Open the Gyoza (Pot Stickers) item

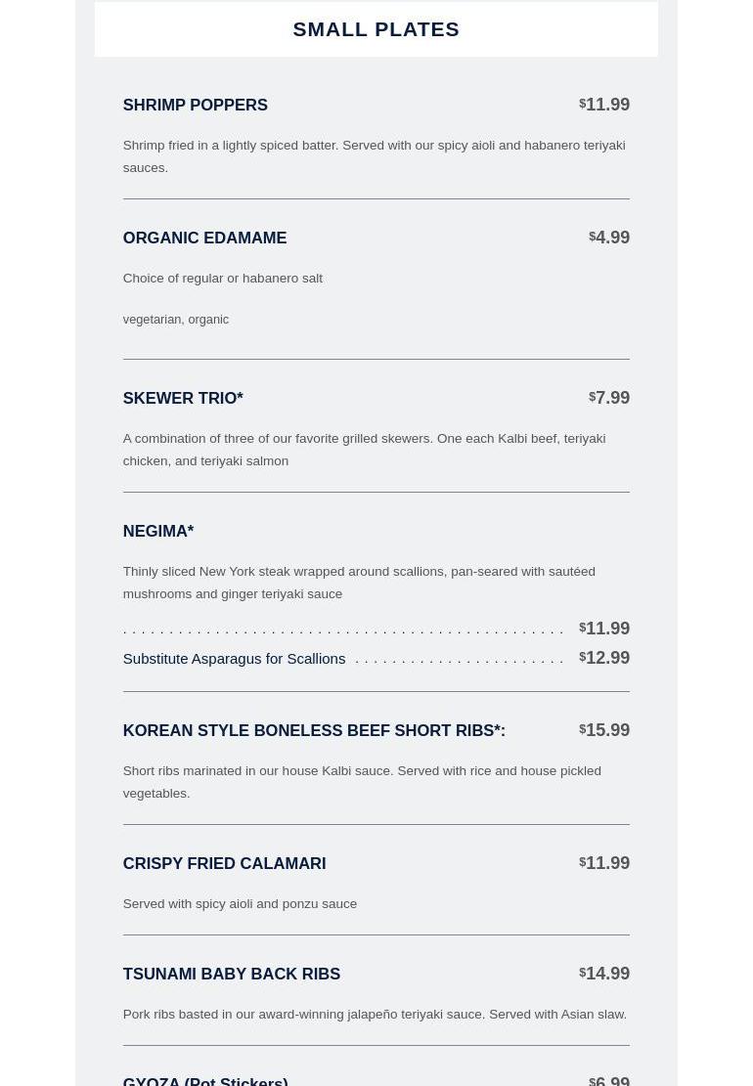205,1079
